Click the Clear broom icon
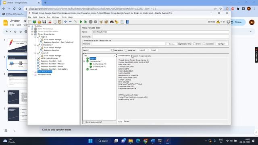Screen dimensions: 258x145 (x=101, y=22)
